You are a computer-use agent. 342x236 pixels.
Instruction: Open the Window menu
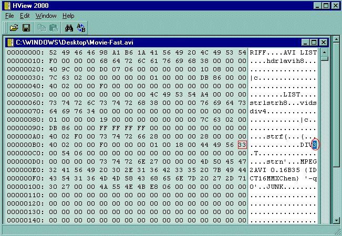coord(46,16)
